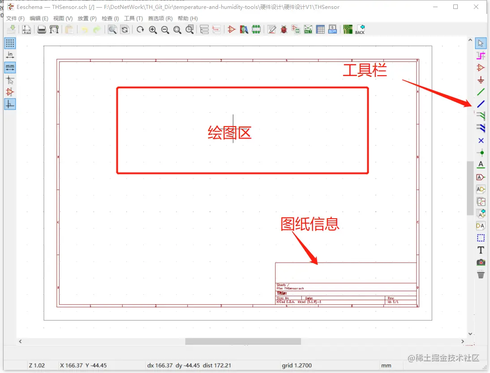
Task: Open the Page settings tool
Action: click(x=26, y=30)
